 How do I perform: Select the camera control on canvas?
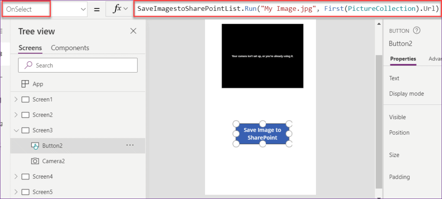click(262, 56)
